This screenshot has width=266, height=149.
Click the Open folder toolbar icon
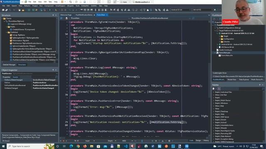pyautogui.click(x=23, y=10)
